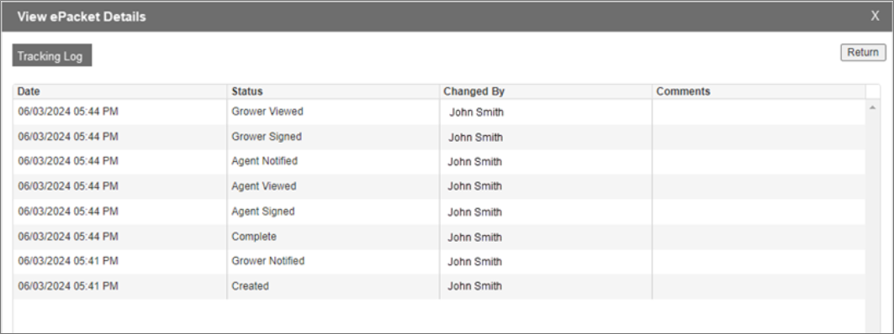Close the View ePacket Details dialog
This screenshot has width=894, height=334.
pos(875,16)
